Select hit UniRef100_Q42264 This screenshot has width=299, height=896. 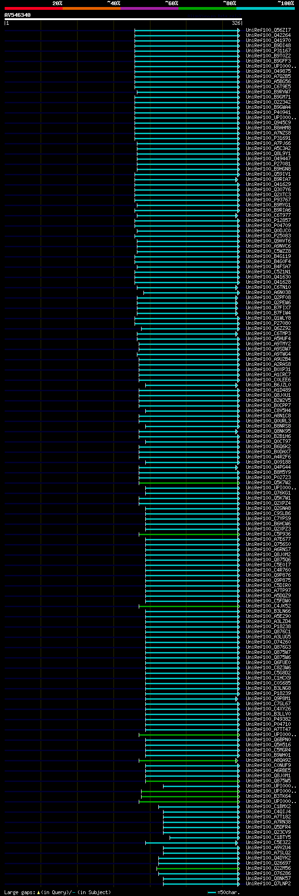pos(268,35)
